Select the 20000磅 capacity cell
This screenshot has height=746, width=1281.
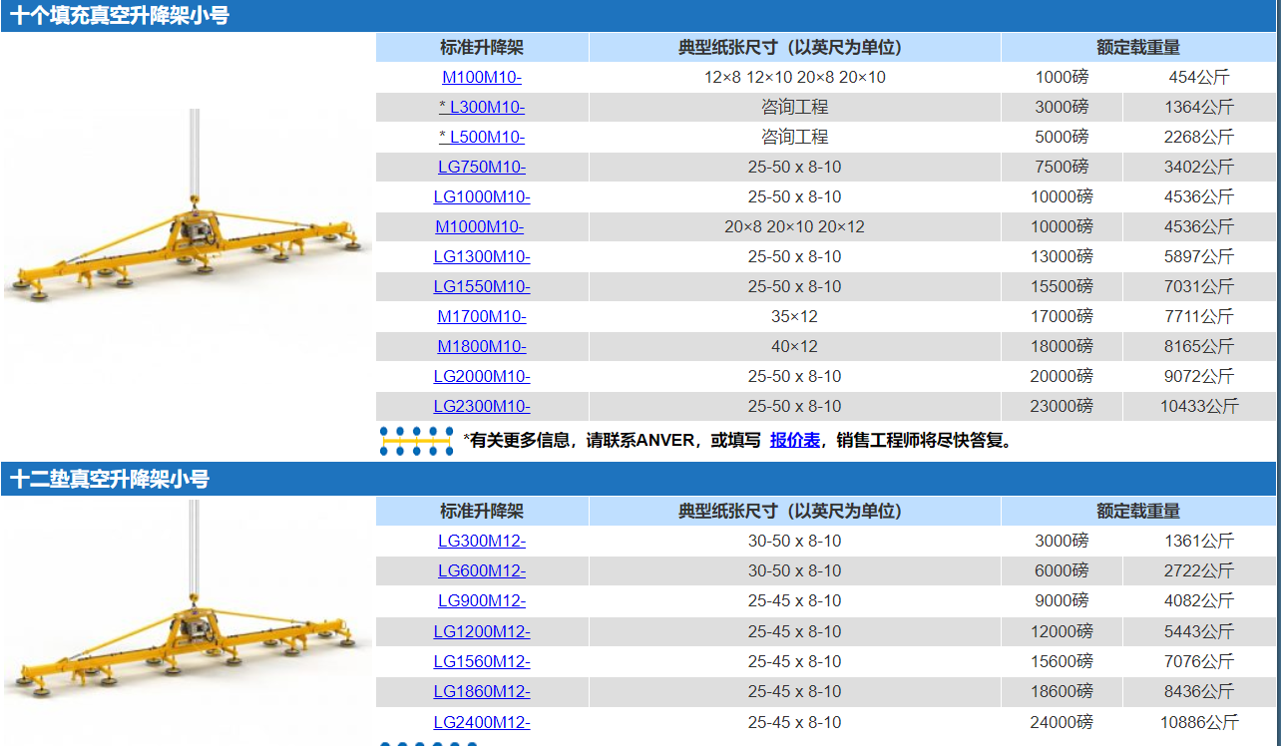coord(1062,376)
